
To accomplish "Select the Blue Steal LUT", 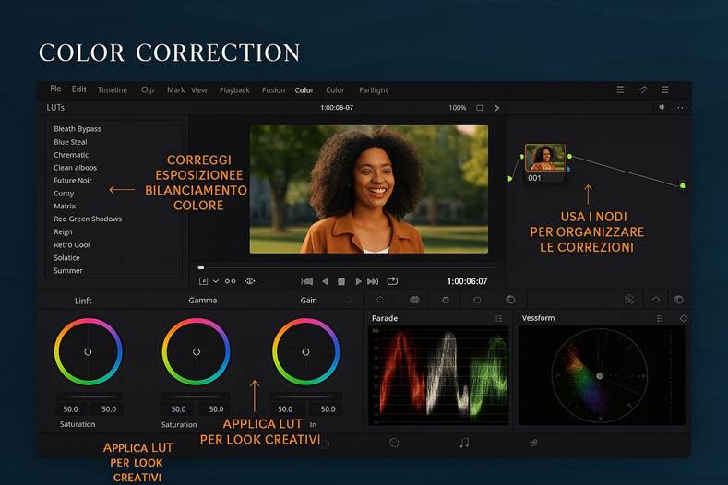I will click(70, 142).
